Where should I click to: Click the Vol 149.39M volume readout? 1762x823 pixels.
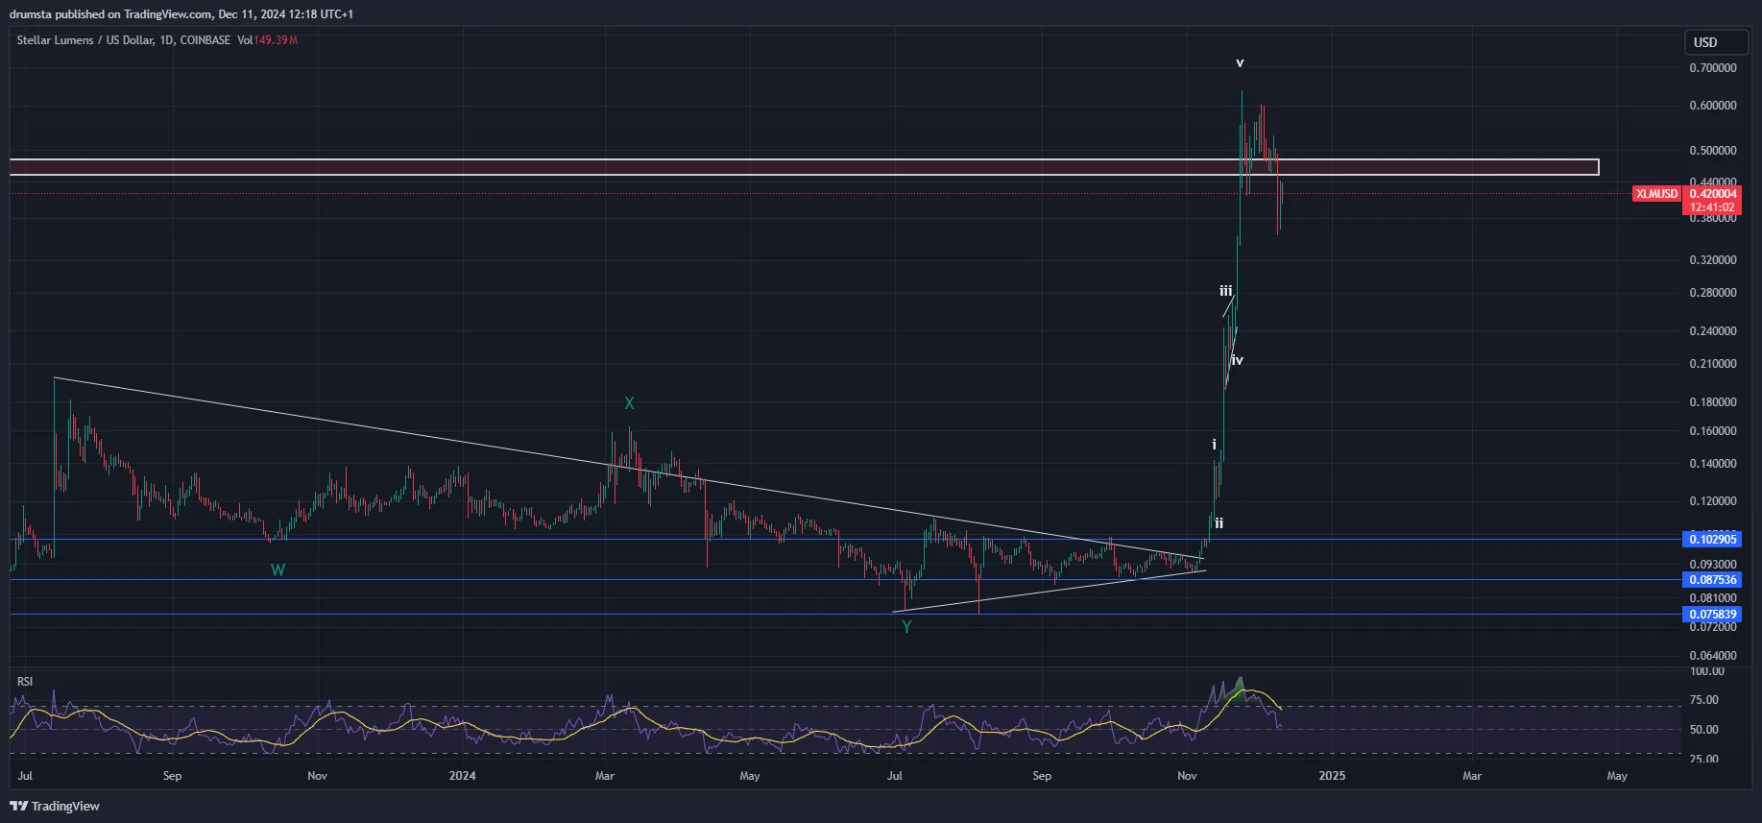(x=268, y=40)
